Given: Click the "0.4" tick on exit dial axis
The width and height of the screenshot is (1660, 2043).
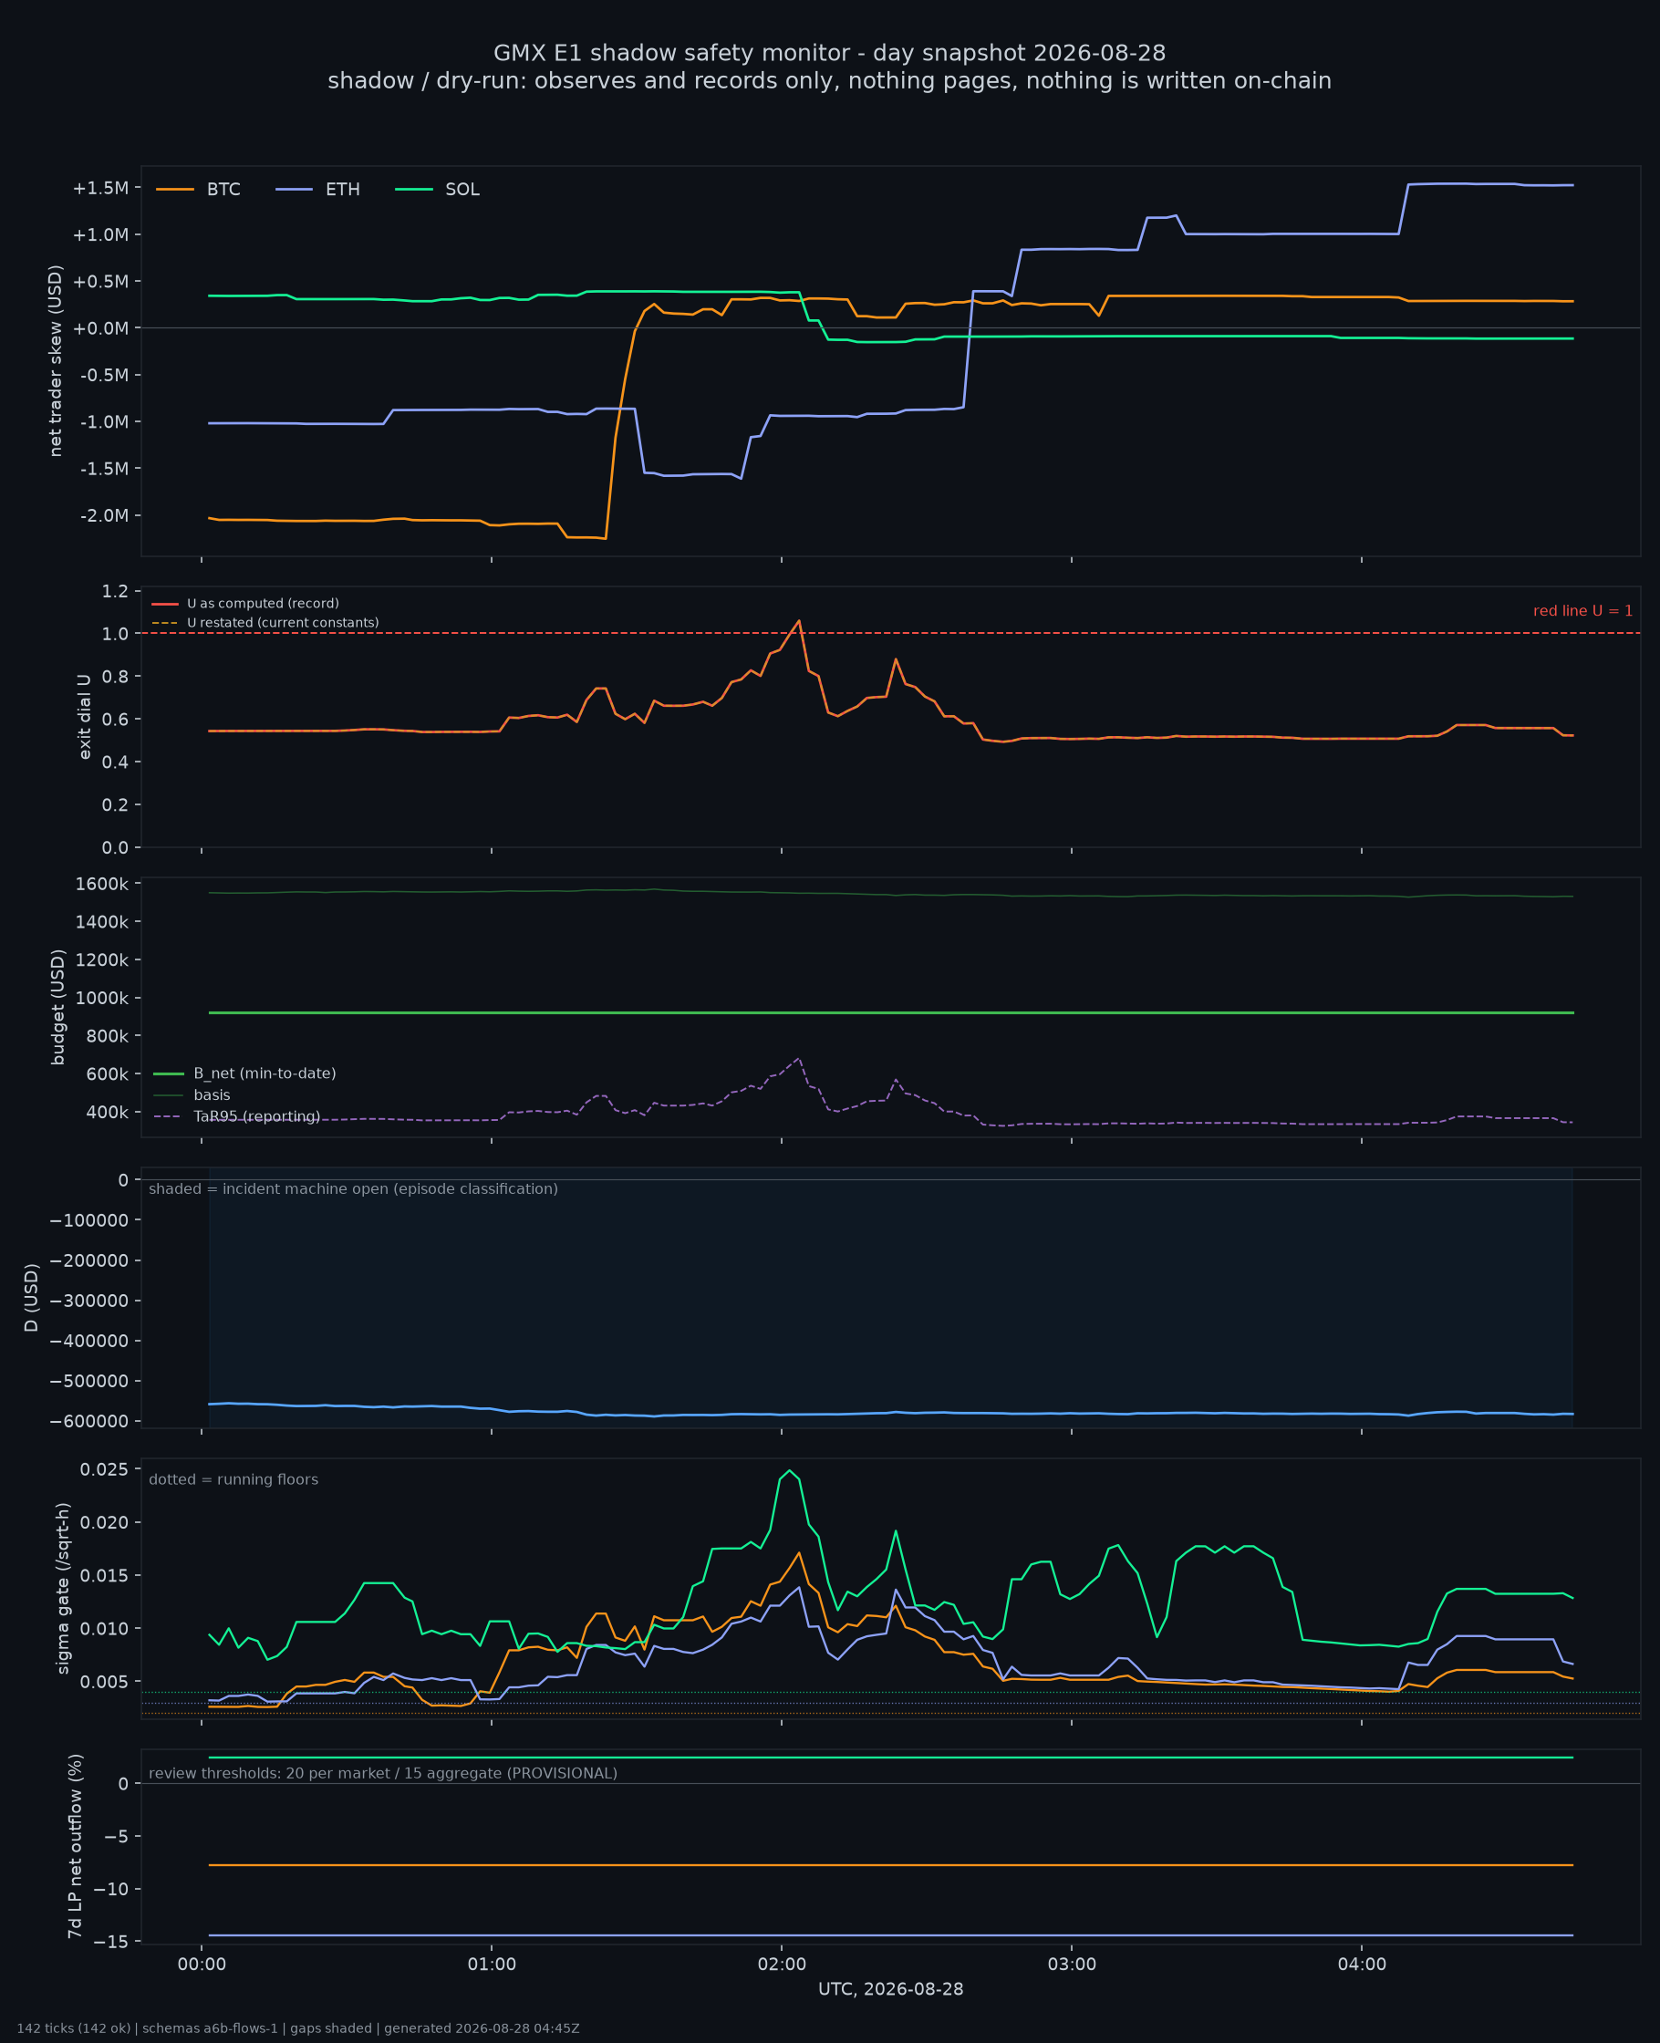Looking at the screenshot, I should click(x=115, y=762).
